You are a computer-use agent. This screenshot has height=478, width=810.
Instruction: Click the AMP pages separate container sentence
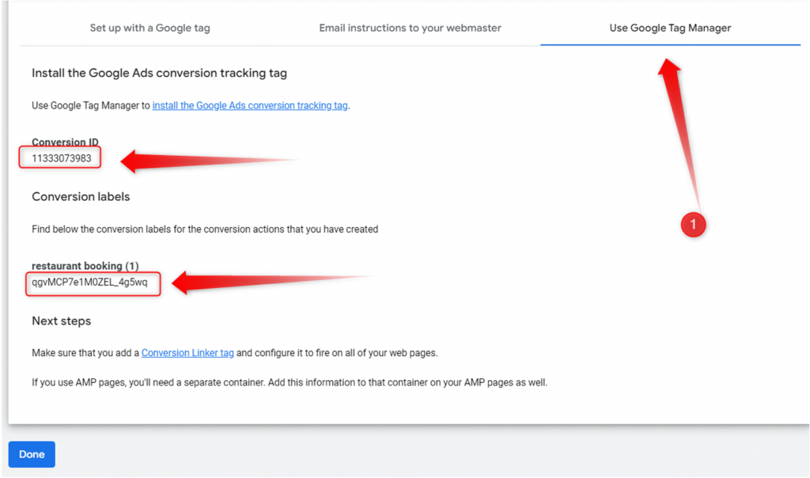tap(290, 382)
